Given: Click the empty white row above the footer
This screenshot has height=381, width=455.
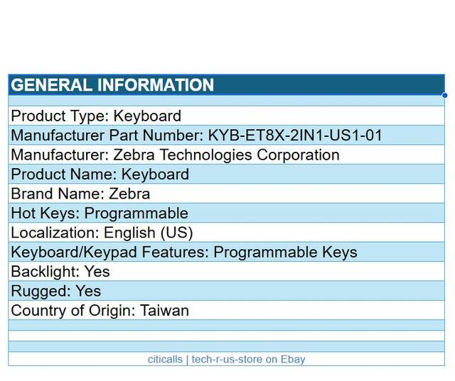Looking at the screenshot, I should (x=226, y=336).
